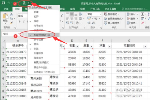Viewport: 150px width, 100px height.
Task: Toggle Italic formatting button
Action: point(24,22)
